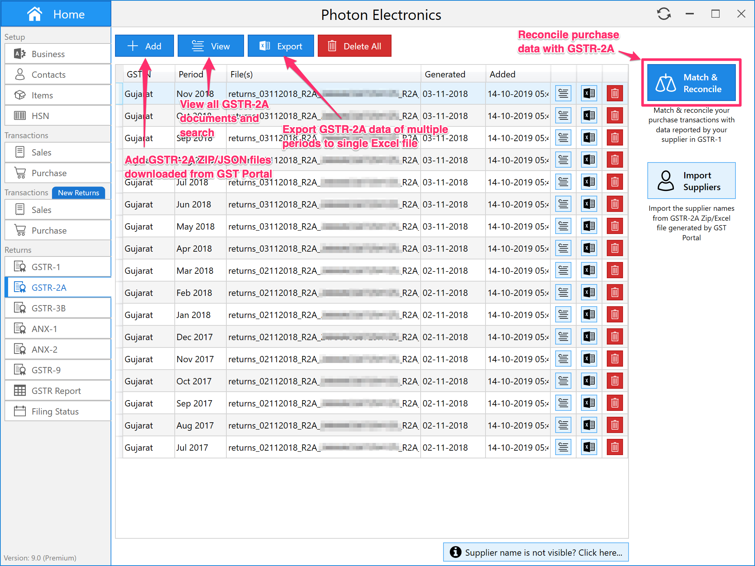Open details list icon for May 2018 row
The height and width of the screenshot is (566, 755).
(x=563, y=226)
